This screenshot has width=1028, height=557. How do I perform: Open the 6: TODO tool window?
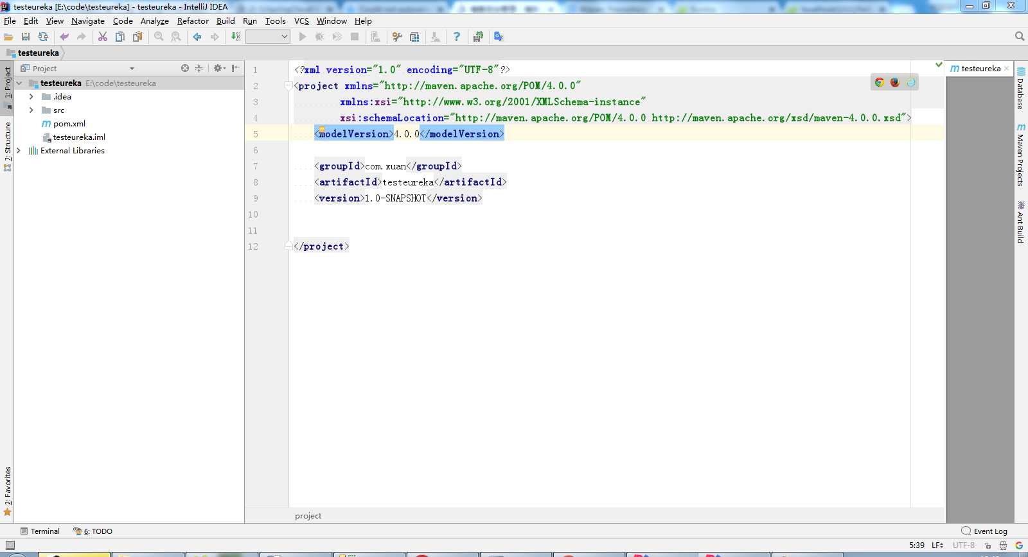tap(93, 531)
